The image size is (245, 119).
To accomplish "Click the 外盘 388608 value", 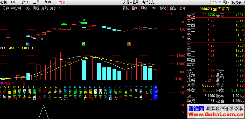I will tap(209, 90).
